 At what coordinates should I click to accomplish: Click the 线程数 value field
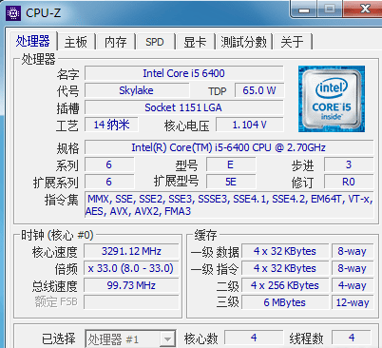[x=352, y=338]
